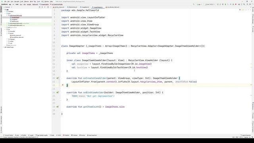Viewport: 254px width, 143px height.
Task: Expand the Gradle Scripts node
Action: [x=3, y=47]
